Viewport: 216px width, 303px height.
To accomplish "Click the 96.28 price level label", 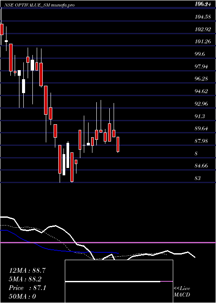I will coord(201,79).
